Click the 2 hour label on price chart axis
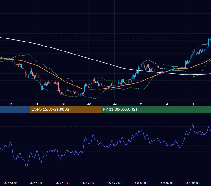 pos(167,104)
